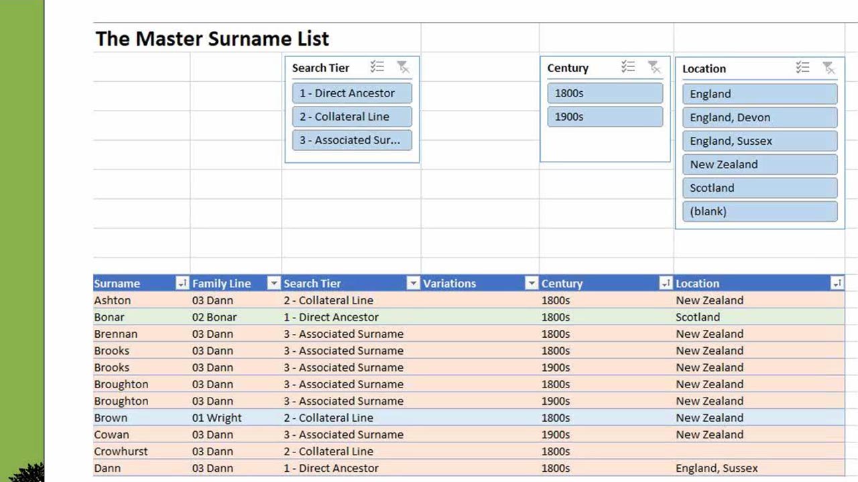Select New Zealand in the Location slicer
This screenshot has width=858, height=482.
click(759, 164)
